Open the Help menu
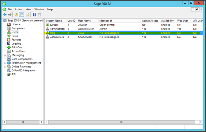This screenshot has height=132, width=206. pyautogui.click(x=50, y=9)
